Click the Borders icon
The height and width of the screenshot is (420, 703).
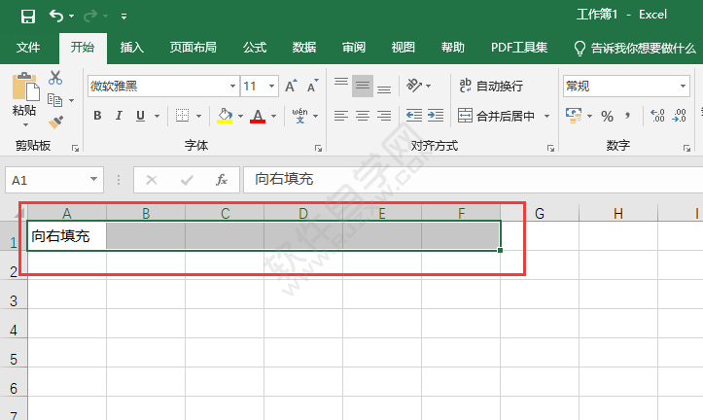click(182, 116)
